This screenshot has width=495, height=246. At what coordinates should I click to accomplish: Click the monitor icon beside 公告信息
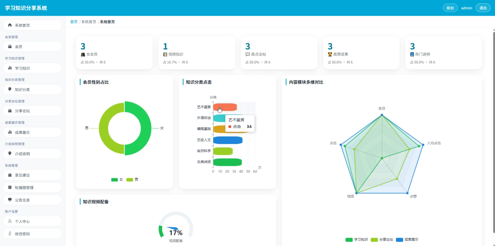10,200
